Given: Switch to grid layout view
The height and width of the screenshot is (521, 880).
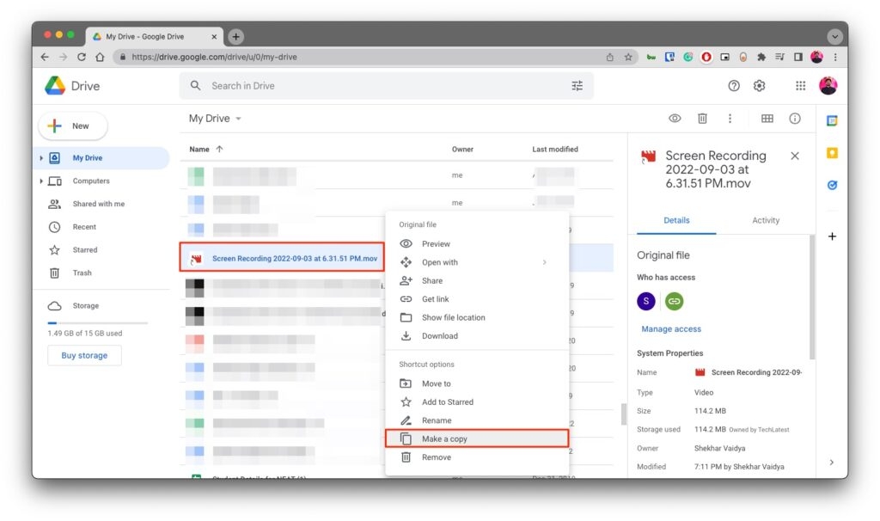Looking at the screenshot, I should coord(767,119).
